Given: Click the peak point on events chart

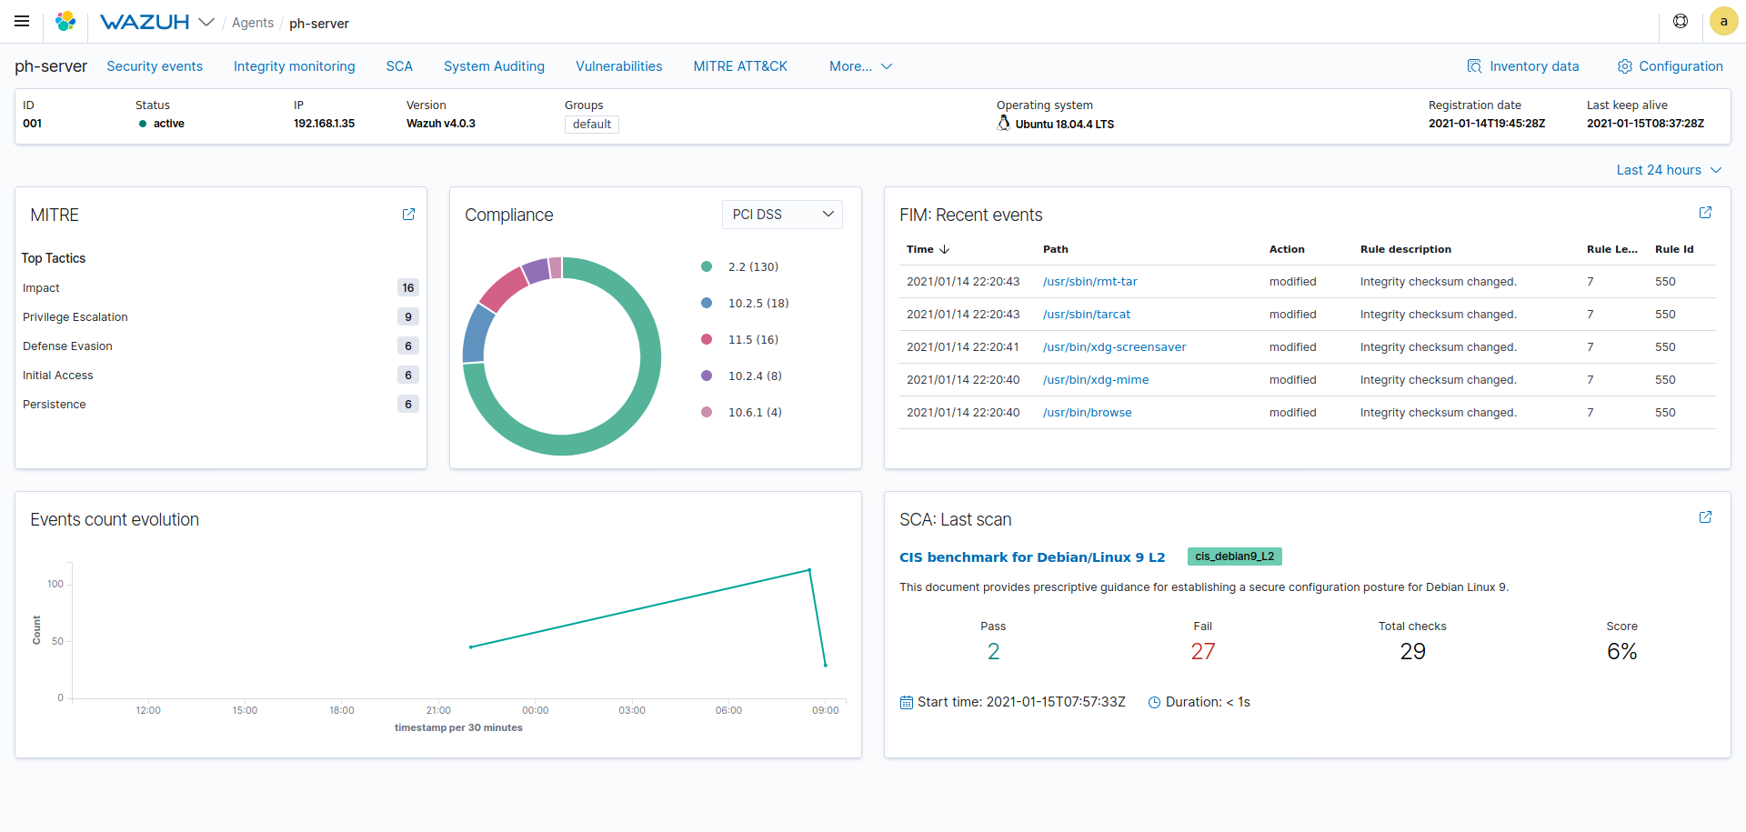Looking at the screenshot, I should 809,570.
